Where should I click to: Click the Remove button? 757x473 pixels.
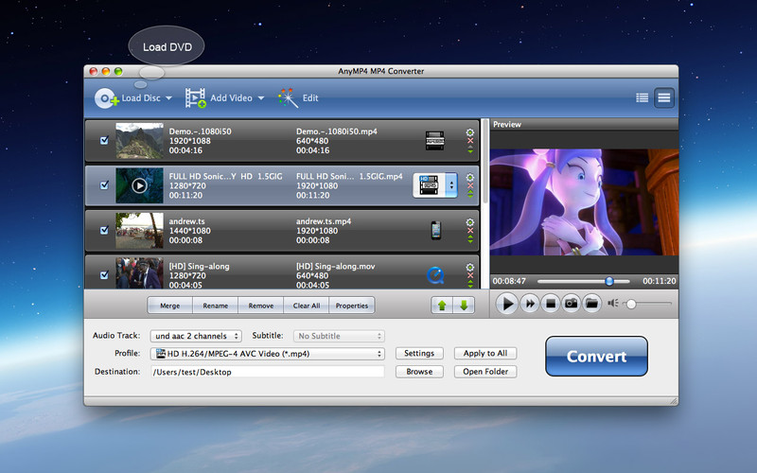click(x=261, y=306)
